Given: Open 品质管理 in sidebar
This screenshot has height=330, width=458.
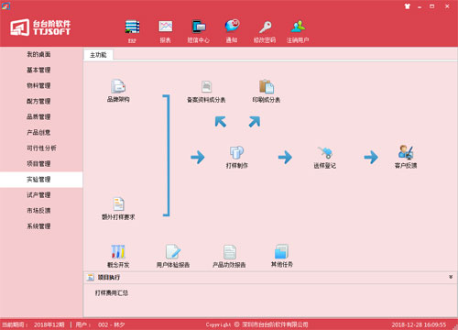Looking at the screenshot, I should click(38, 116).
